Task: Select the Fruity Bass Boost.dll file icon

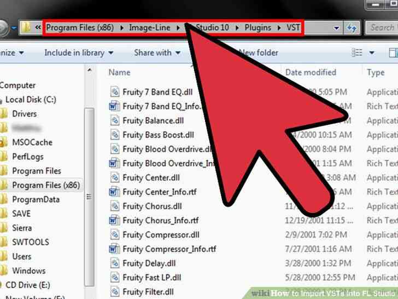Action: [x=115, y=135]
